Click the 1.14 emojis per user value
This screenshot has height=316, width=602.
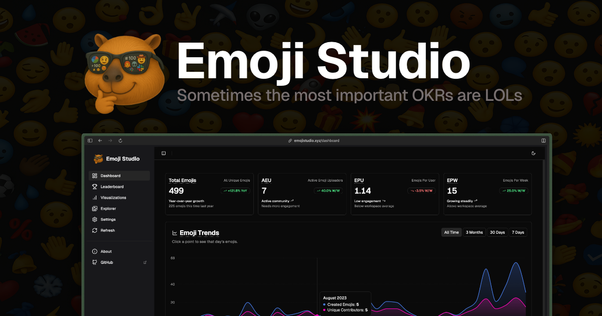pos(363,191)
